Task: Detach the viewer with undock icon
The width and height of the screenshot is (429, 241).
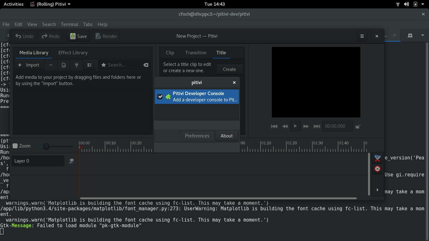Action: [x=358, y=126]
